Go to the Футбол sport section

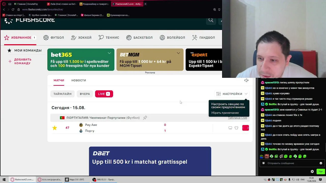pos(54,38)
